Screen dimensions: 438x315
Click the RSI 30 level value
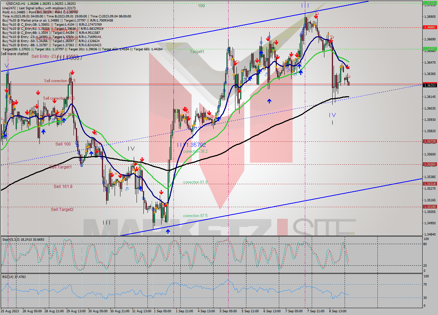[x=425, y=298]
